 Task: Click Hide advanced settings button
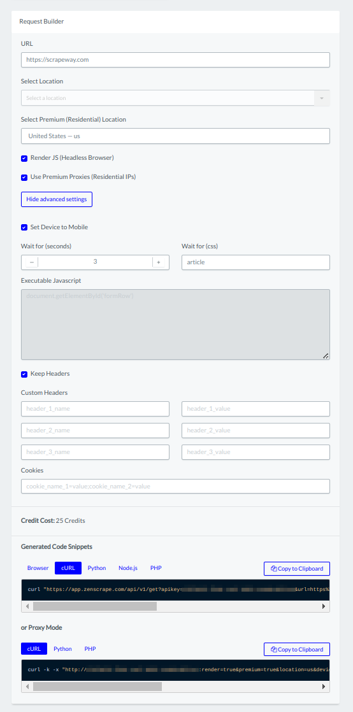click(57, 199)
